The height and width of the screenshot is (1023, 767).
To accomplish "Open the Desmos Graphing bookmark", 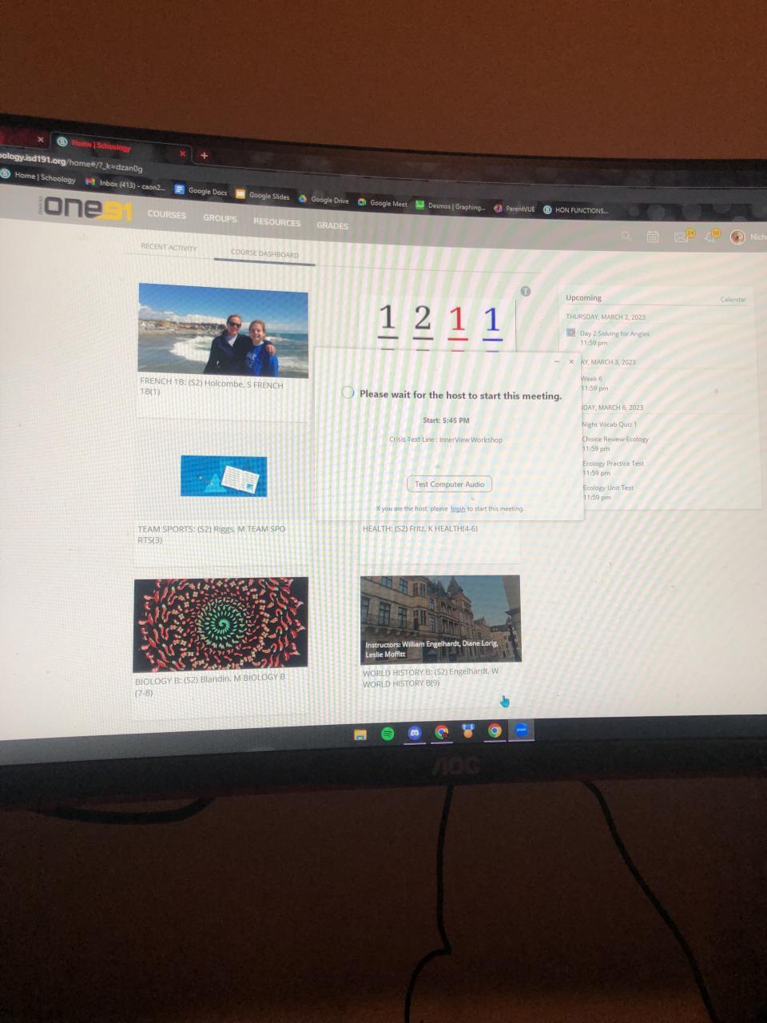I will 451,206.
